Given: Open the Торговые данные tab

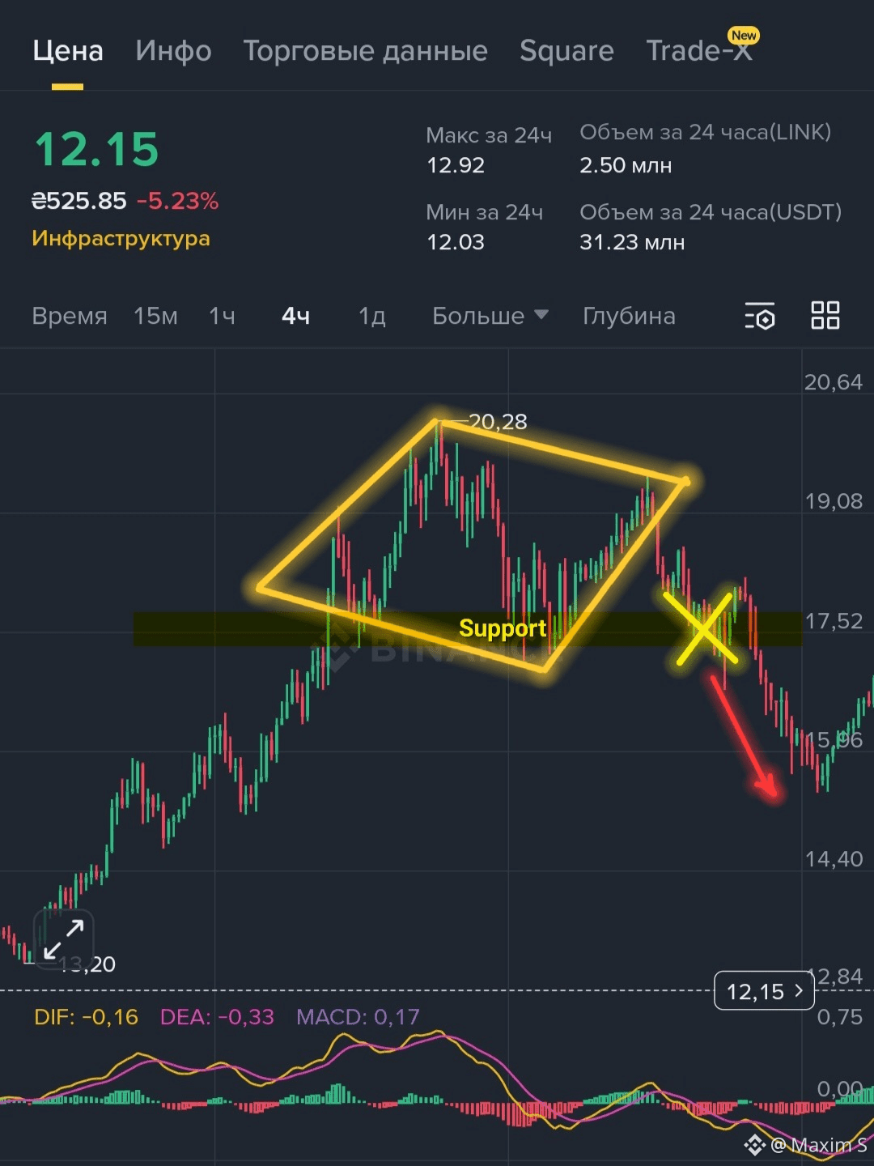Looking at the screenshot, I should pyautogui.click(x=366, y=51).
